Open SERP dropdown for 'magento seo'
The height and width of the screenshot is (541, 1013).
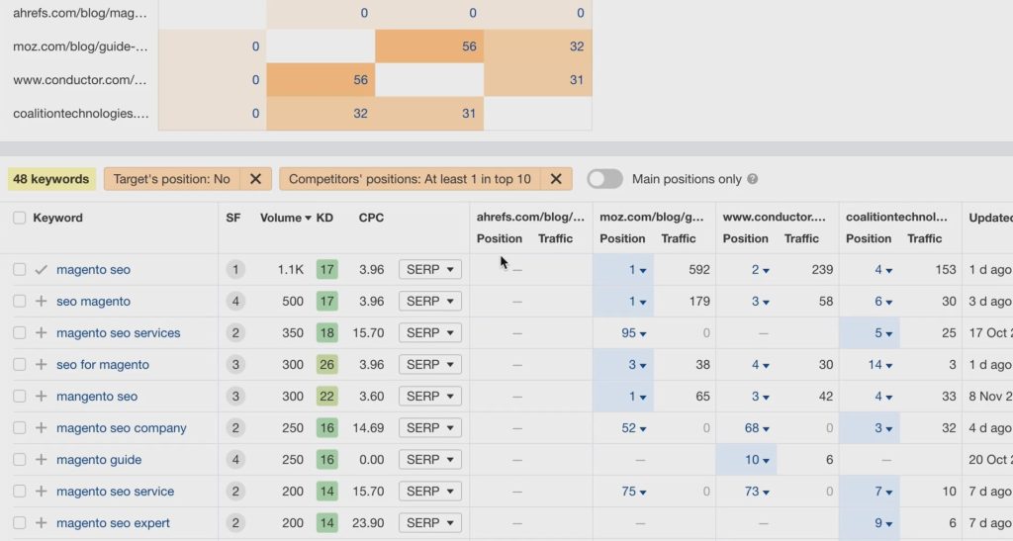(x=429, y=269)
